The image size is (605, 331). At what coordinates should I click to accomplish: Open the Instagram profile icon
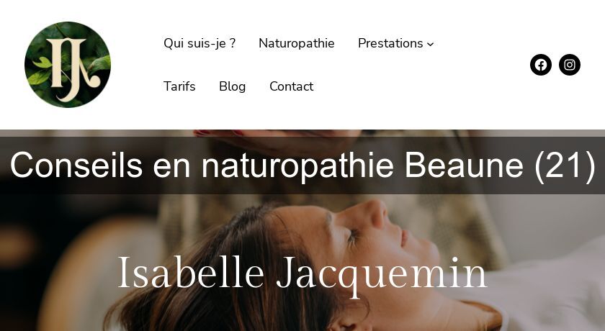pos(570,65)
